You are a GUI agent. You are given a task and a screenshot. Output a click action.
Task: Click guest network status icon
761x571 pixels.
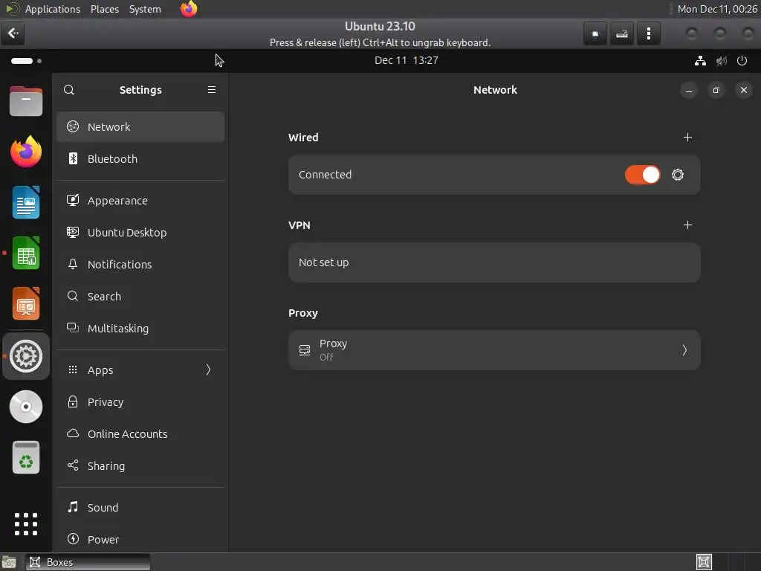pos(700,61)
